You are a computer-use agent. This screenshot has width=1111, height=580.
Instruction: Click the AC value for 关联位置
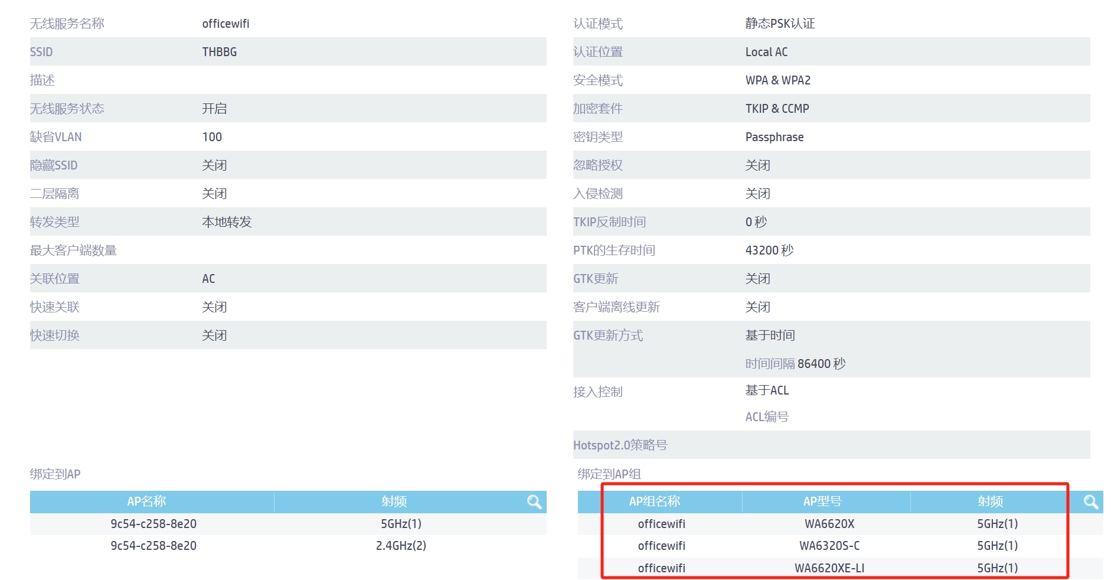[208, 279]
